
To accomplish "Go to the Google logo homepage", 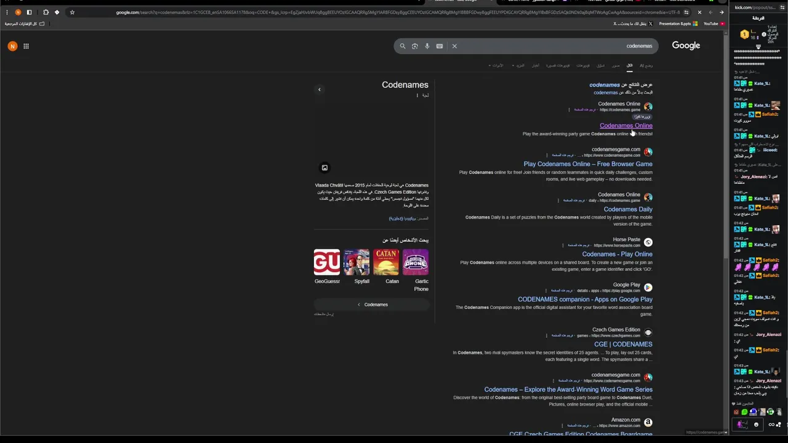I will coord(686,46).
